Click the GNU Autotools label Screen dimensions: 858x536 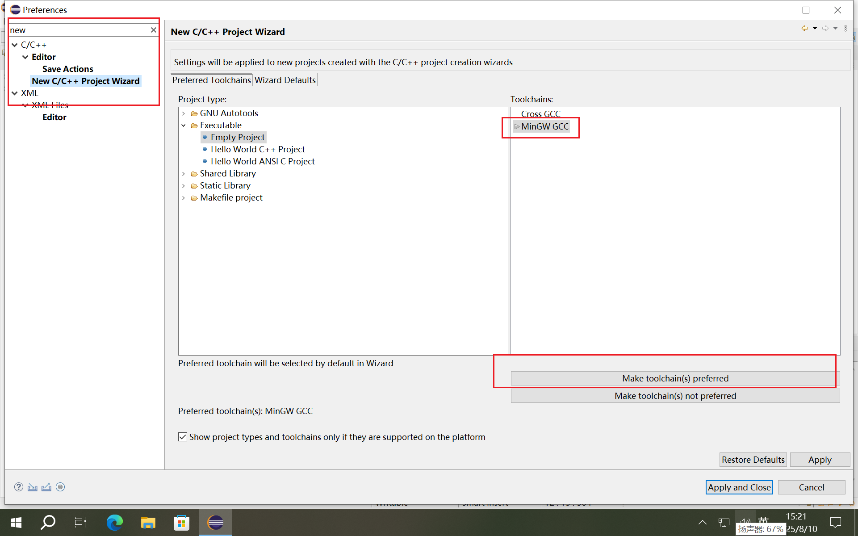(229, 113)
